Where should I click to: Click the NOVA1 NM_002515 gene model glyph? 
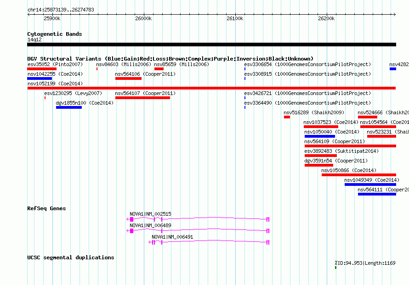tap(198, 219)
